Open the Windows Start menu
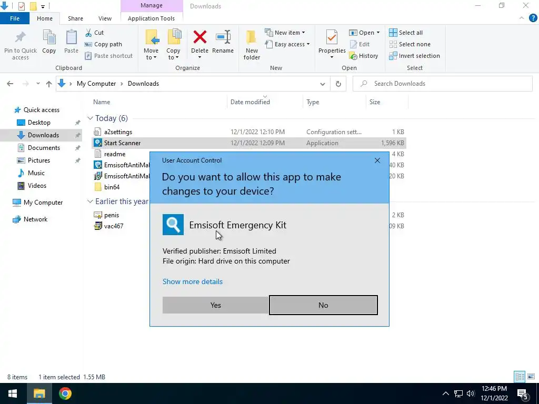Viewport: 539px width, 404px height. click(x=13, y=393)
